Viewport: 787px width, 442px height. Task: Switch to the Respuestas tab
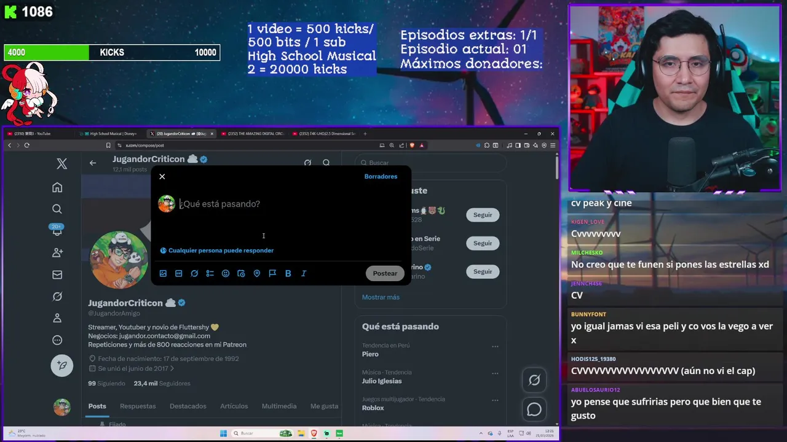coord(138,406)
